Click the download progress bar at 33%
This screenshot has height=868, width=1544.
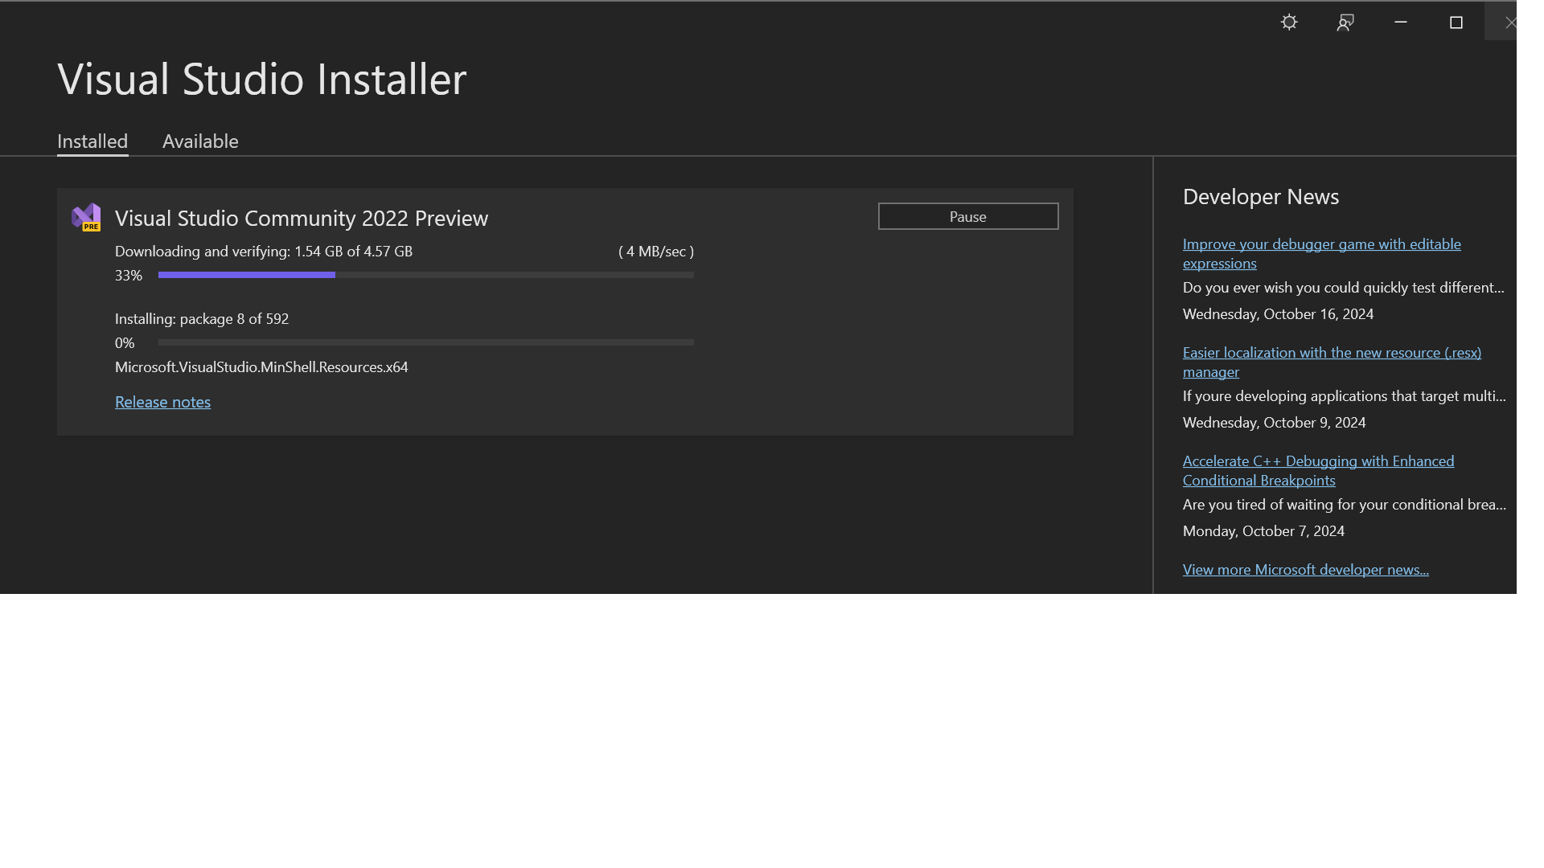coord(426,275)
